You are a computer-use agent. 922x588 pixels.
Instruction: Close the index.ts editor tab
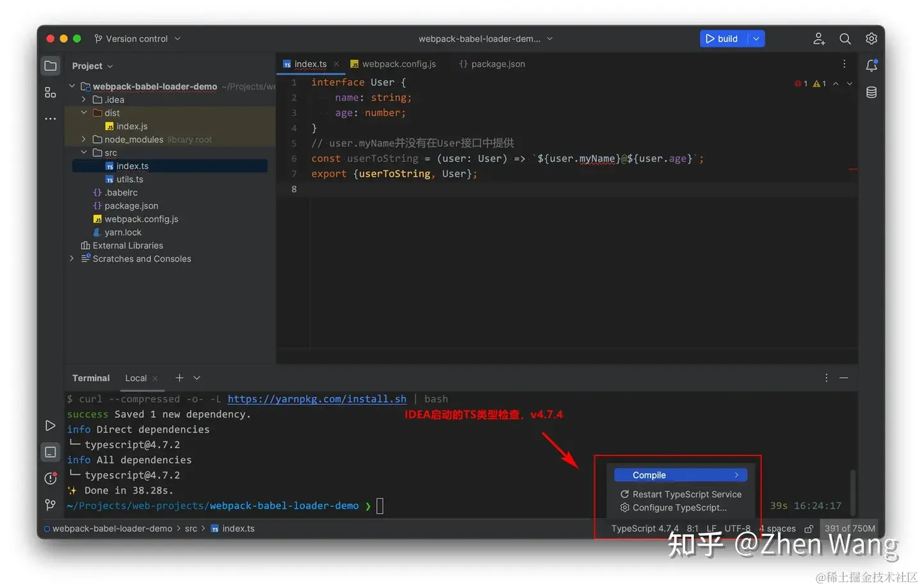coord(336,64)
